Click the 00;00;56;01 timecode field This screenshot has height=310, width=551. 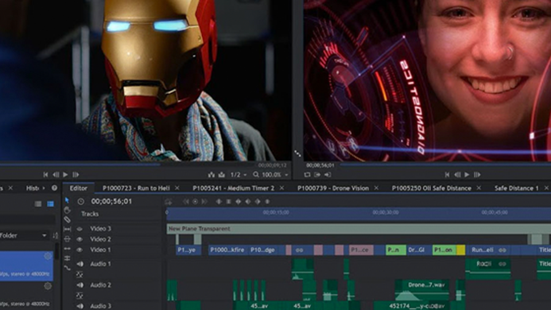click(x=111, y=201)
